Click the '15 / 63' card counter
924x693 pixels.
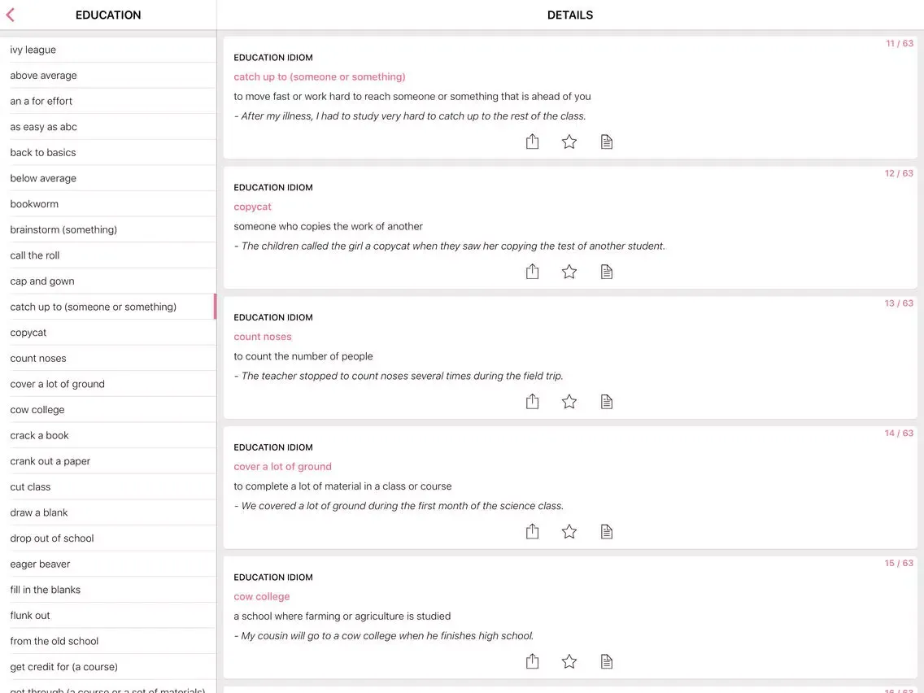click(900, 563)
